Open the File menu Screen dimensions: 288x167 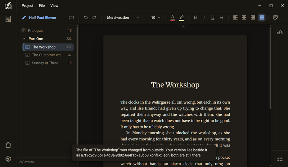click(42, 6)
